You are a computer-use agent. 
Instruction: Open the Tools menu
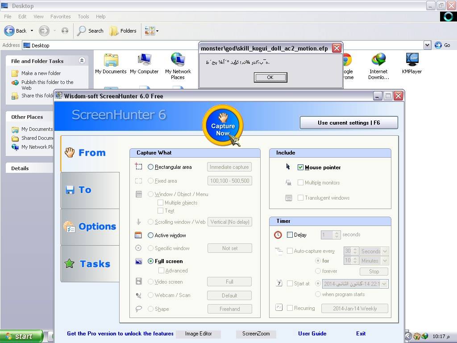click(x=83, y=17)
